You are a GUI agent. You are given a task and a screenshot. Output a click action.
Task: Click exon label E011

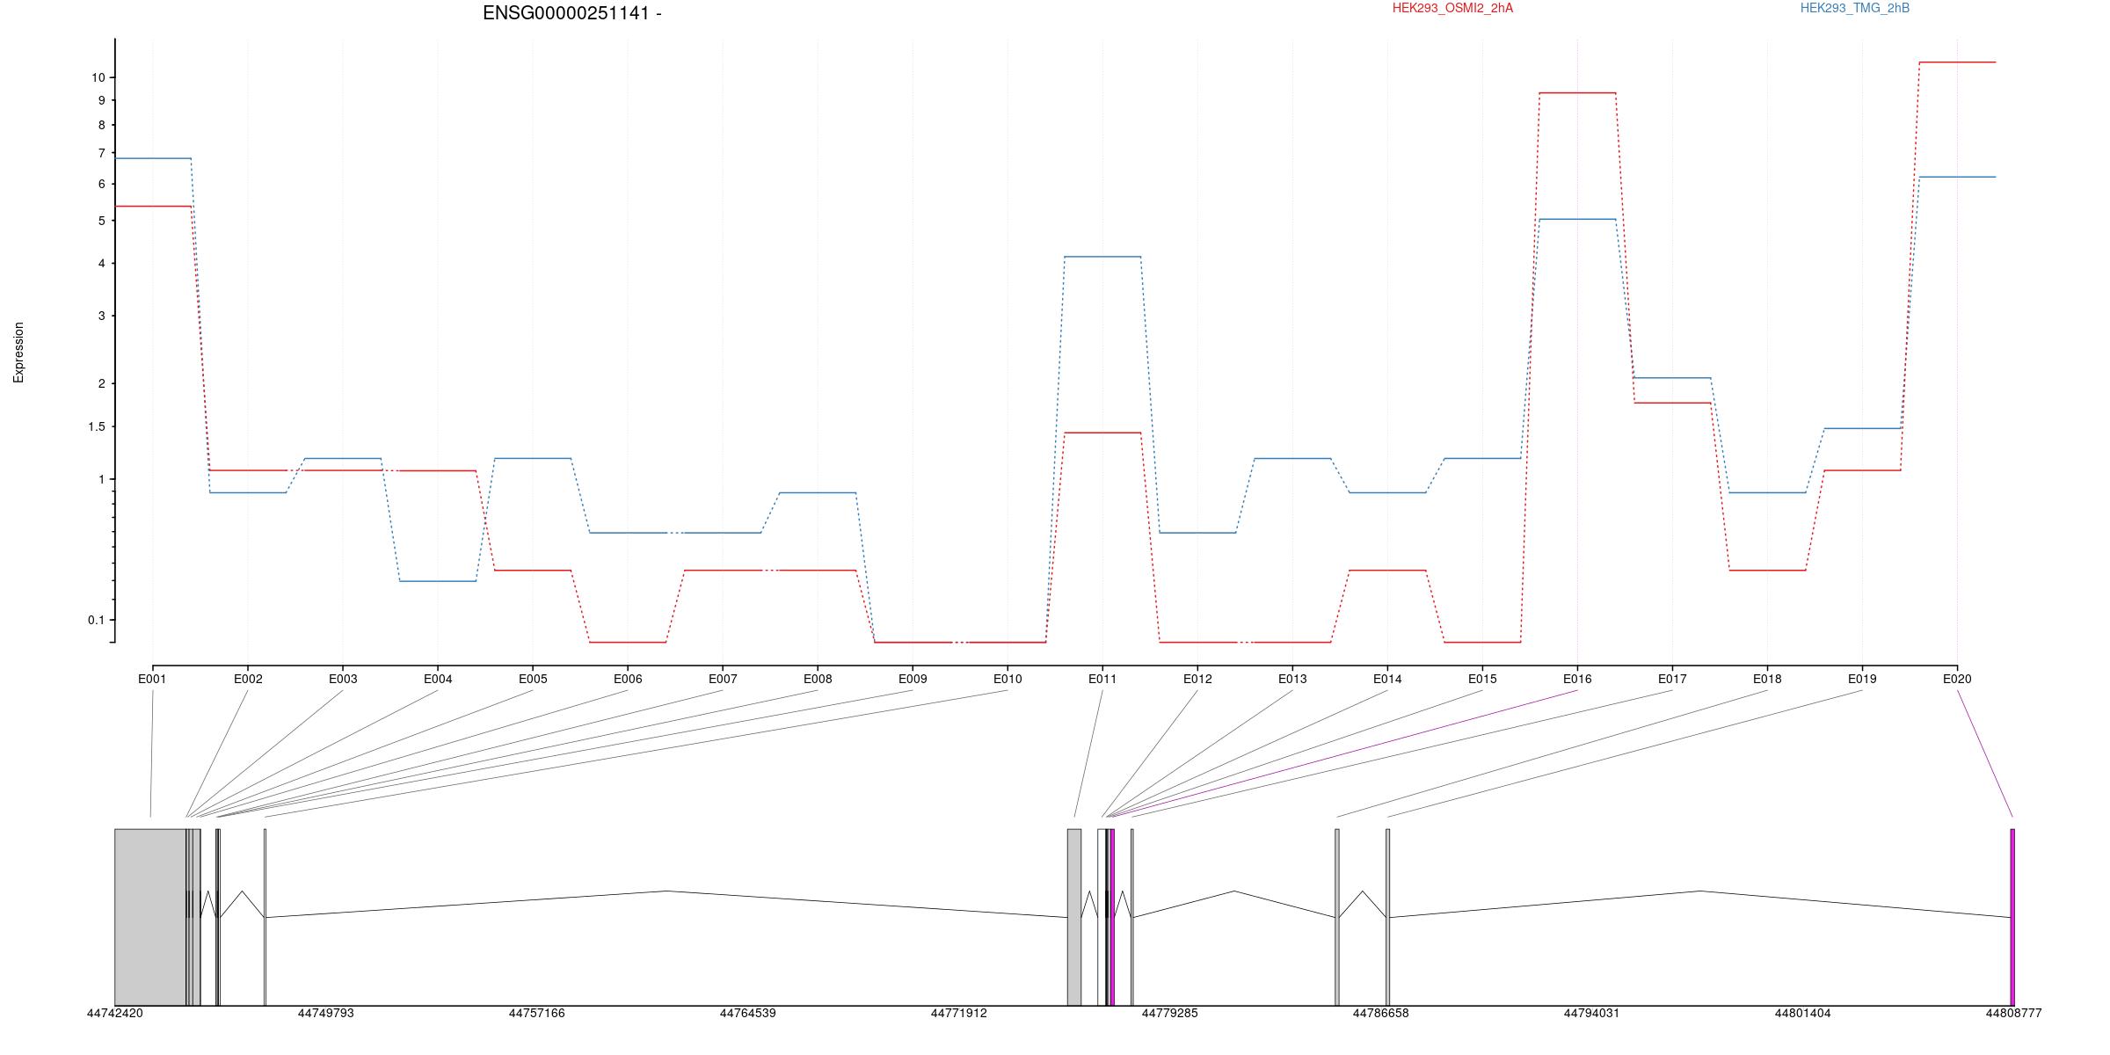(x=1102, y=679)
